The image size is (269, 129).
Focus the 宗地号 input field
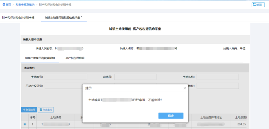tap(135, 77)
